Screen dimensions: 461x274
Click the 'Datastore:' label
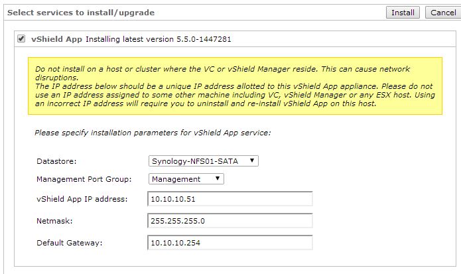tap(58, 161)
